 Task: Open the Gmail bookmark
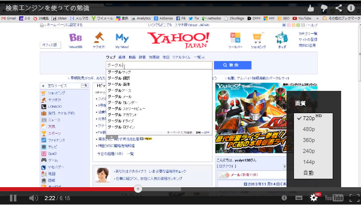[9, 18]
